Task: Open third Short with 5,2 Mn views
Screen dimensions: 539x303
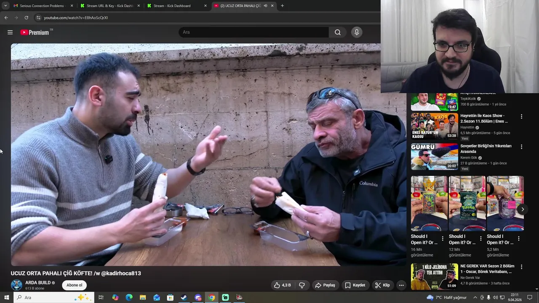Action: pyautogui.click(x=505, y=203)
